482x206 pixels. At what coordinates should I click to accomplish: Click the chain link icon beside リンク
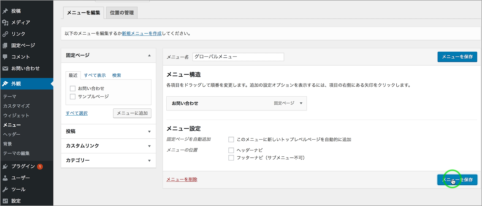5,34
